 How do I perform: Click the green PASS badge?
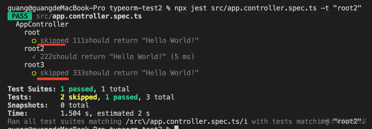click(x=20, y=16)
